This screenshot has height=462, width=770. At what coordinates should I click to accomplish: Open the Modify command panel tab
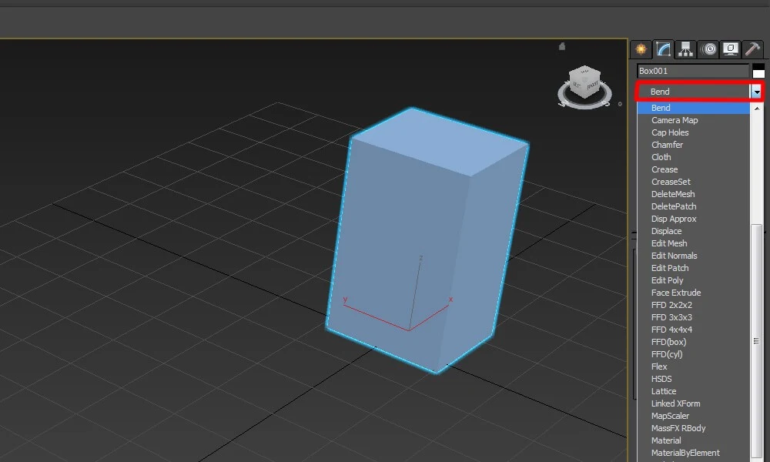(x=663, y=49)
